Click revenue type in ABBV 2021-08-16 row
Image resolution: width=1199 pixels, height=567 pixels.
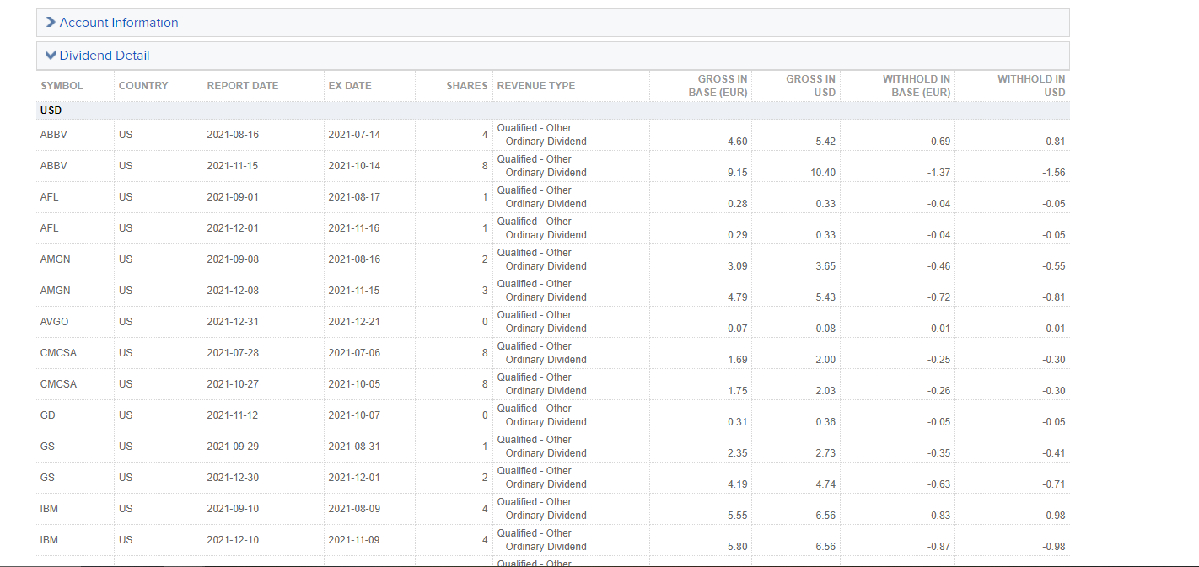542,135
